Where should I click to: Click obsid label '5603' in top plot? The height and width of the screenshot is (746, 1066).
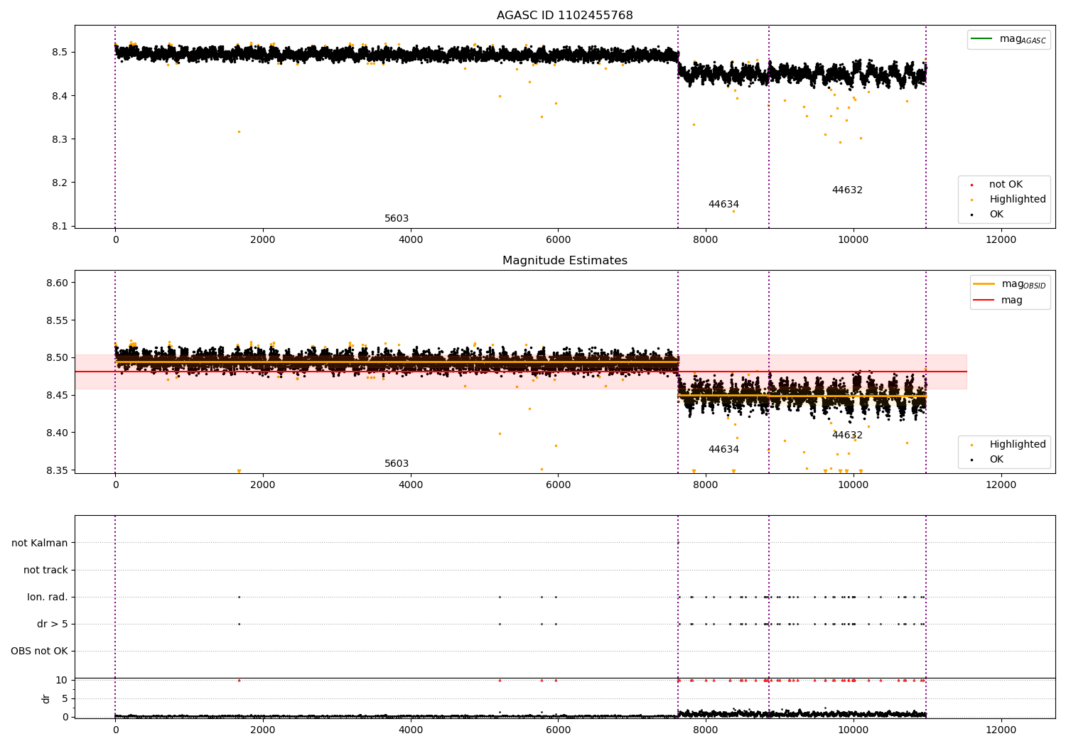397,219
